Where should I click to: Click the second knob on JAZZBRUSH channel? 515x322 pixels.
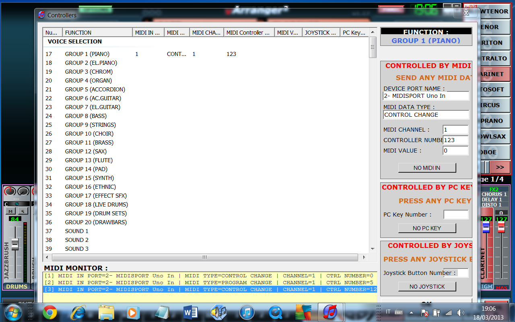click(23, 192)
